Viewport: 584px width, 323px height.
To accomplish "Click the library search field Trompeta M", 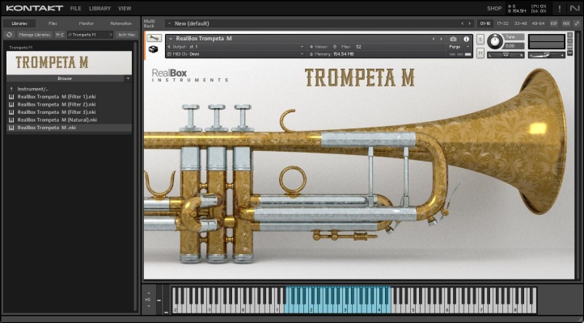I will coord(88,35).
